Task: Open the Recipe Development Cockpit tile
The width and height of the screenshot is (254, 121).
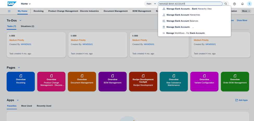Action: [143, 81]
